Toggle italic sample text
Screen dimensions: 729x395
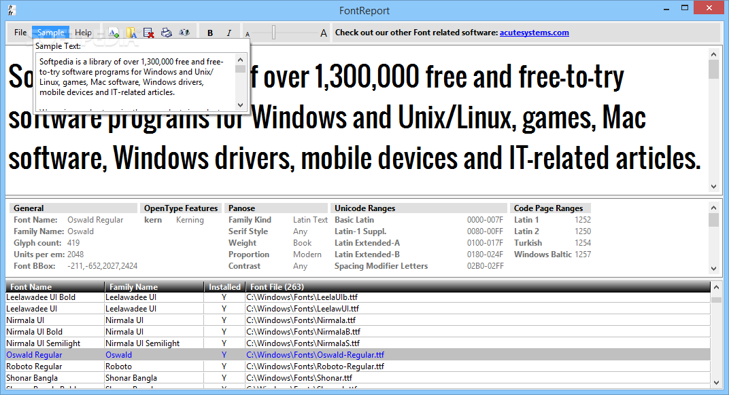228,33
